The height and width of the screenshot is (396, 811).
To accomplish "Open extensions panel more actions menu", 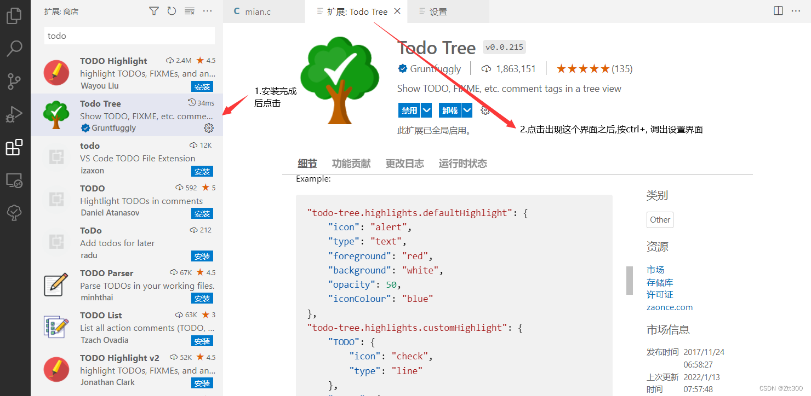I will point(207,11).
